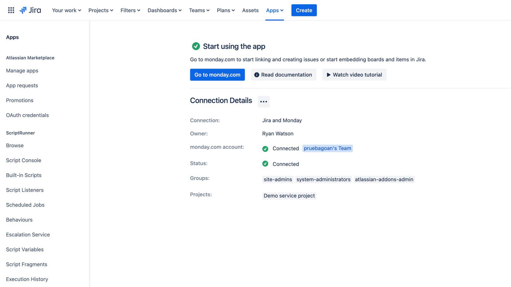This screenshot has width=511, height=287.
Task: Expand the Your work dropdown
Action: coord(67,10)
